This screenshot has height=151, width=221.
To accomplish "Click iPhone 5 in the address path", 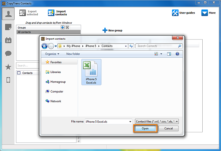I will click(91, 46).
